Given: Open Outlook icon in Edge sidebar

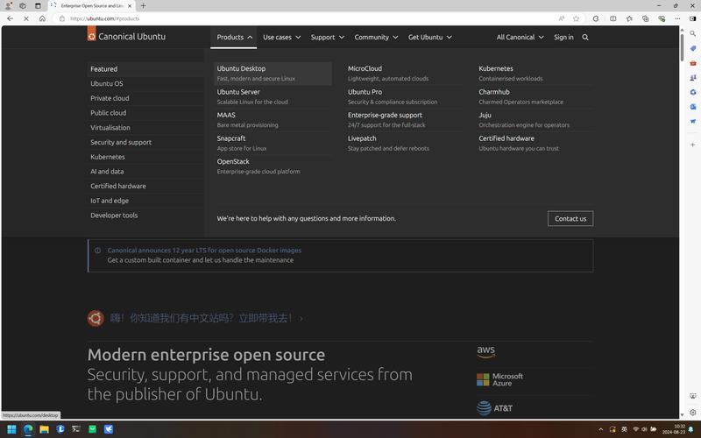Looking at the screenshot, I should [x=692, y=106].
